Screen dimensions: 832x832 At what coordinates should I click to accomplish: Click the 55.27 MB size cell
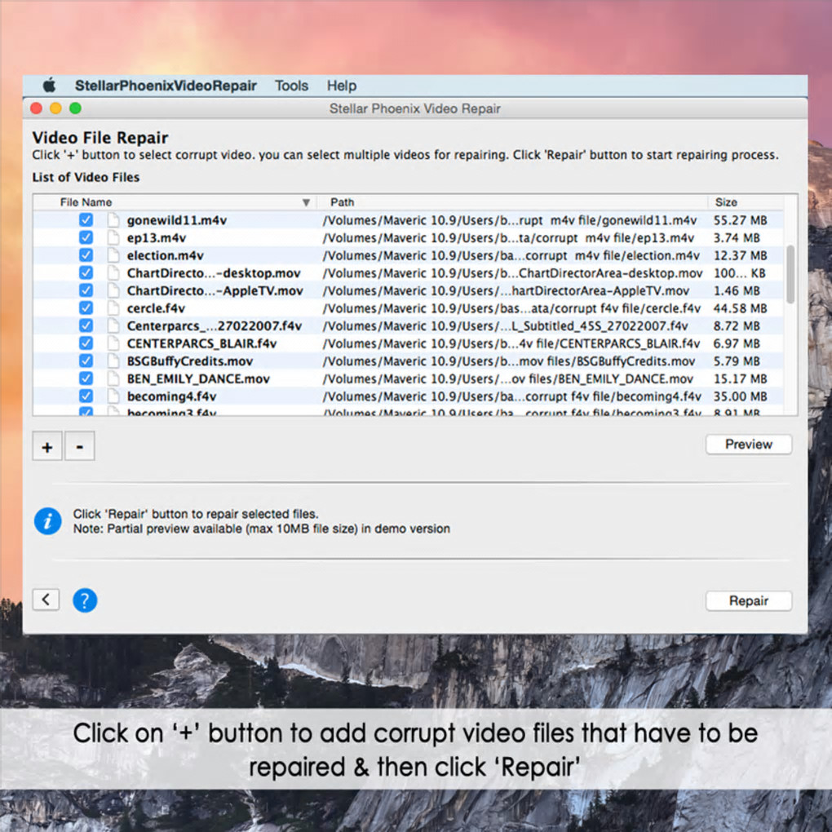pos(740,220)
